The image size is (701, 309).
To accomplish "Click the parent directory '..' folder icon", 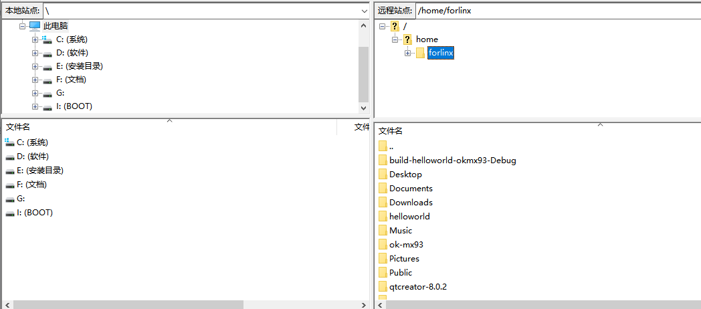I will 383,146.
